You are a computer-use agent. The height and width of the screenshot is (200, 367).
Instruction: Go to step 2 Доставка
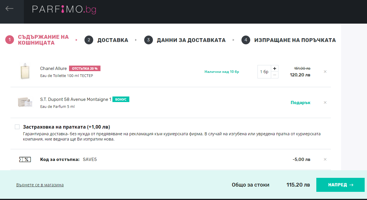(x=112, y=40)
